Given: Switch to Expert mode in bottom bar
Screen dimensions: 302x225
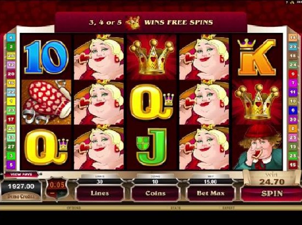Looking at the screenshot, I should point(228,208).
